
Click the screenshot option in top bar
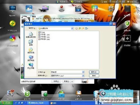104,2
